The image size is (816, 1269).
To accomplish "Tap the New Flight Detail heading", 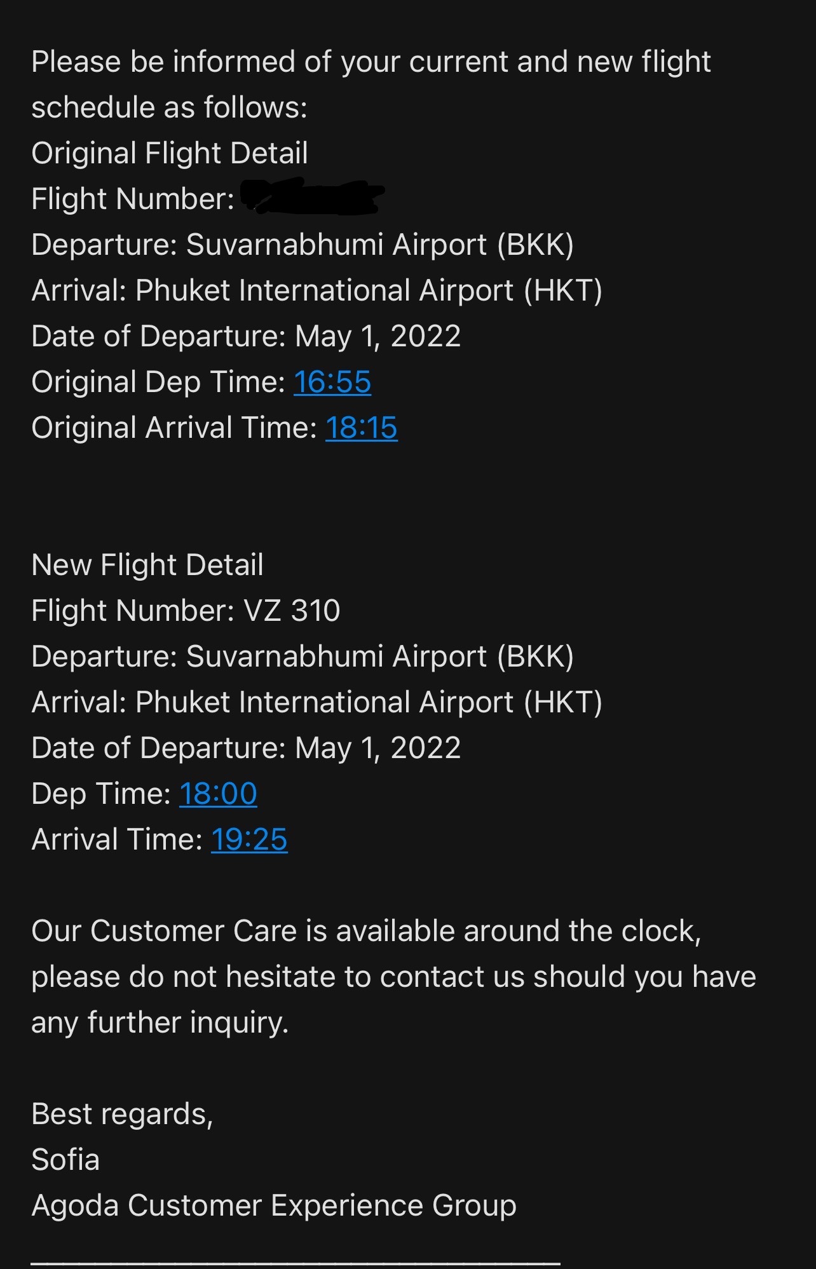I will (x=147, y=565).
